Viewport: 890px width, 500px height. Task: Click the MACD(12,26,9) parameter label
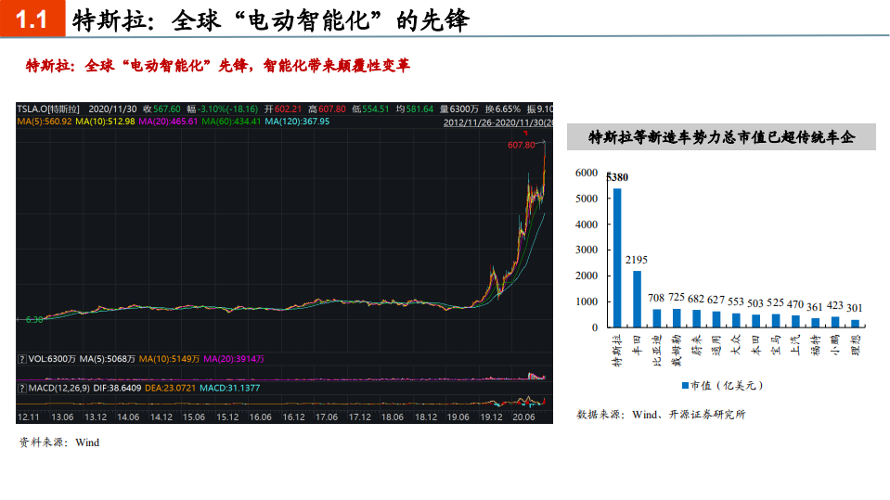pos(59,388)
